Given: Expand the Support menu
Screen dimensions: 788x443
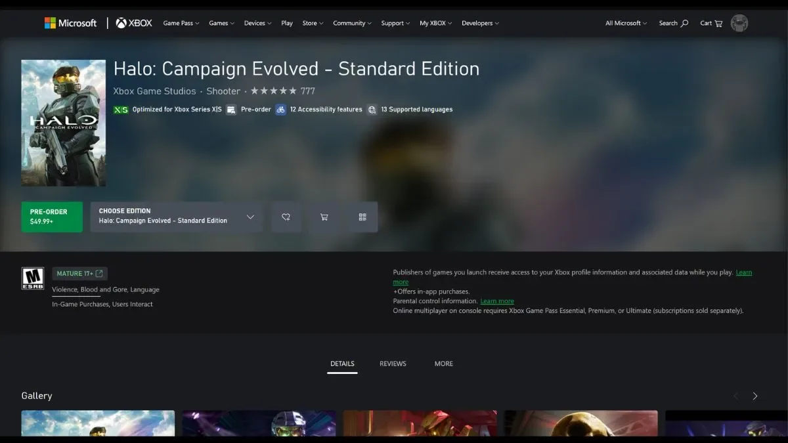Looking at the screenshot, I should tap(395, 23).
